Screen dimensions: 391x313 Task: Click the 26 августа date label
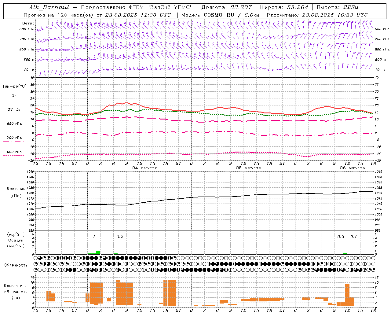353,168
